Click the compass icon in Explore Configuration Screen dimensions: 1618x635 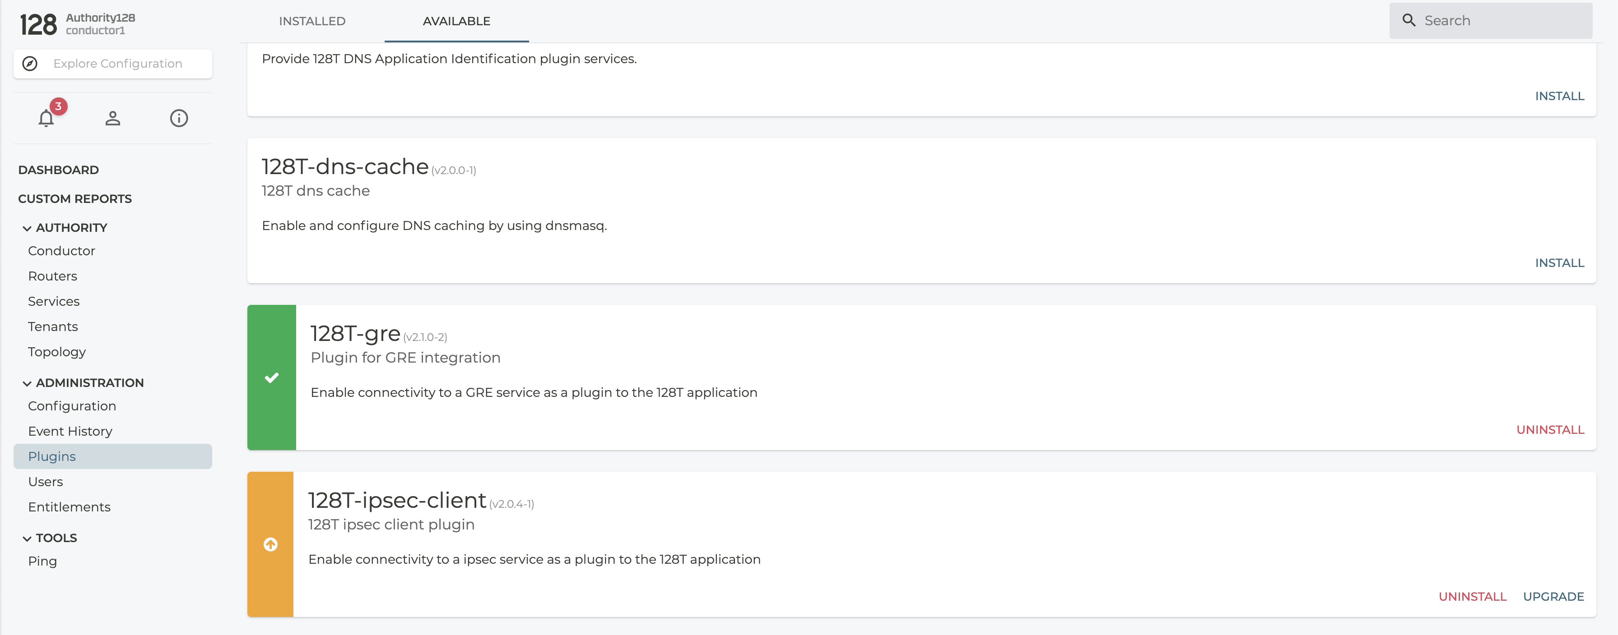[30, 64]
